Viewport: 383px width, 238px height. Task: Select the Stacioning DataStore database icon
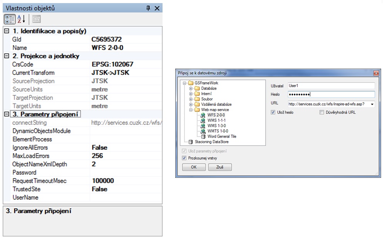[x=191, y=142]
